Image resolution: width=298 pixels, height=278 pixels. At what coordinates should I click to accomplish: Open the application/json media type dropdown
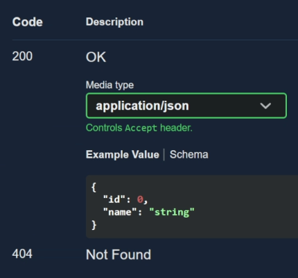(x=186, y=106)
